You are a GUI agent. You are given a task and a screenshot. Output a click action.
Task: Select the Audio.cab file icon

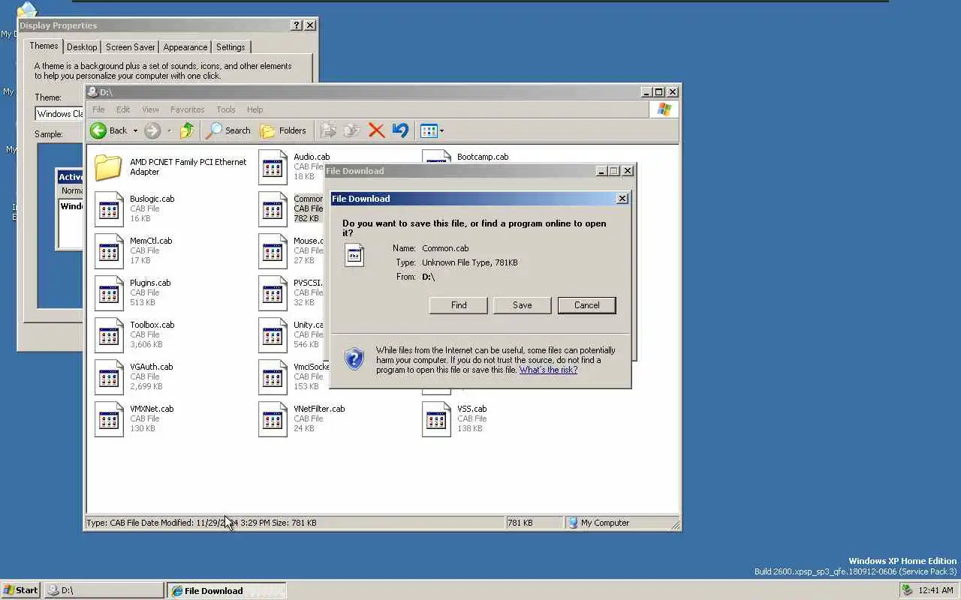pos(273,167)
